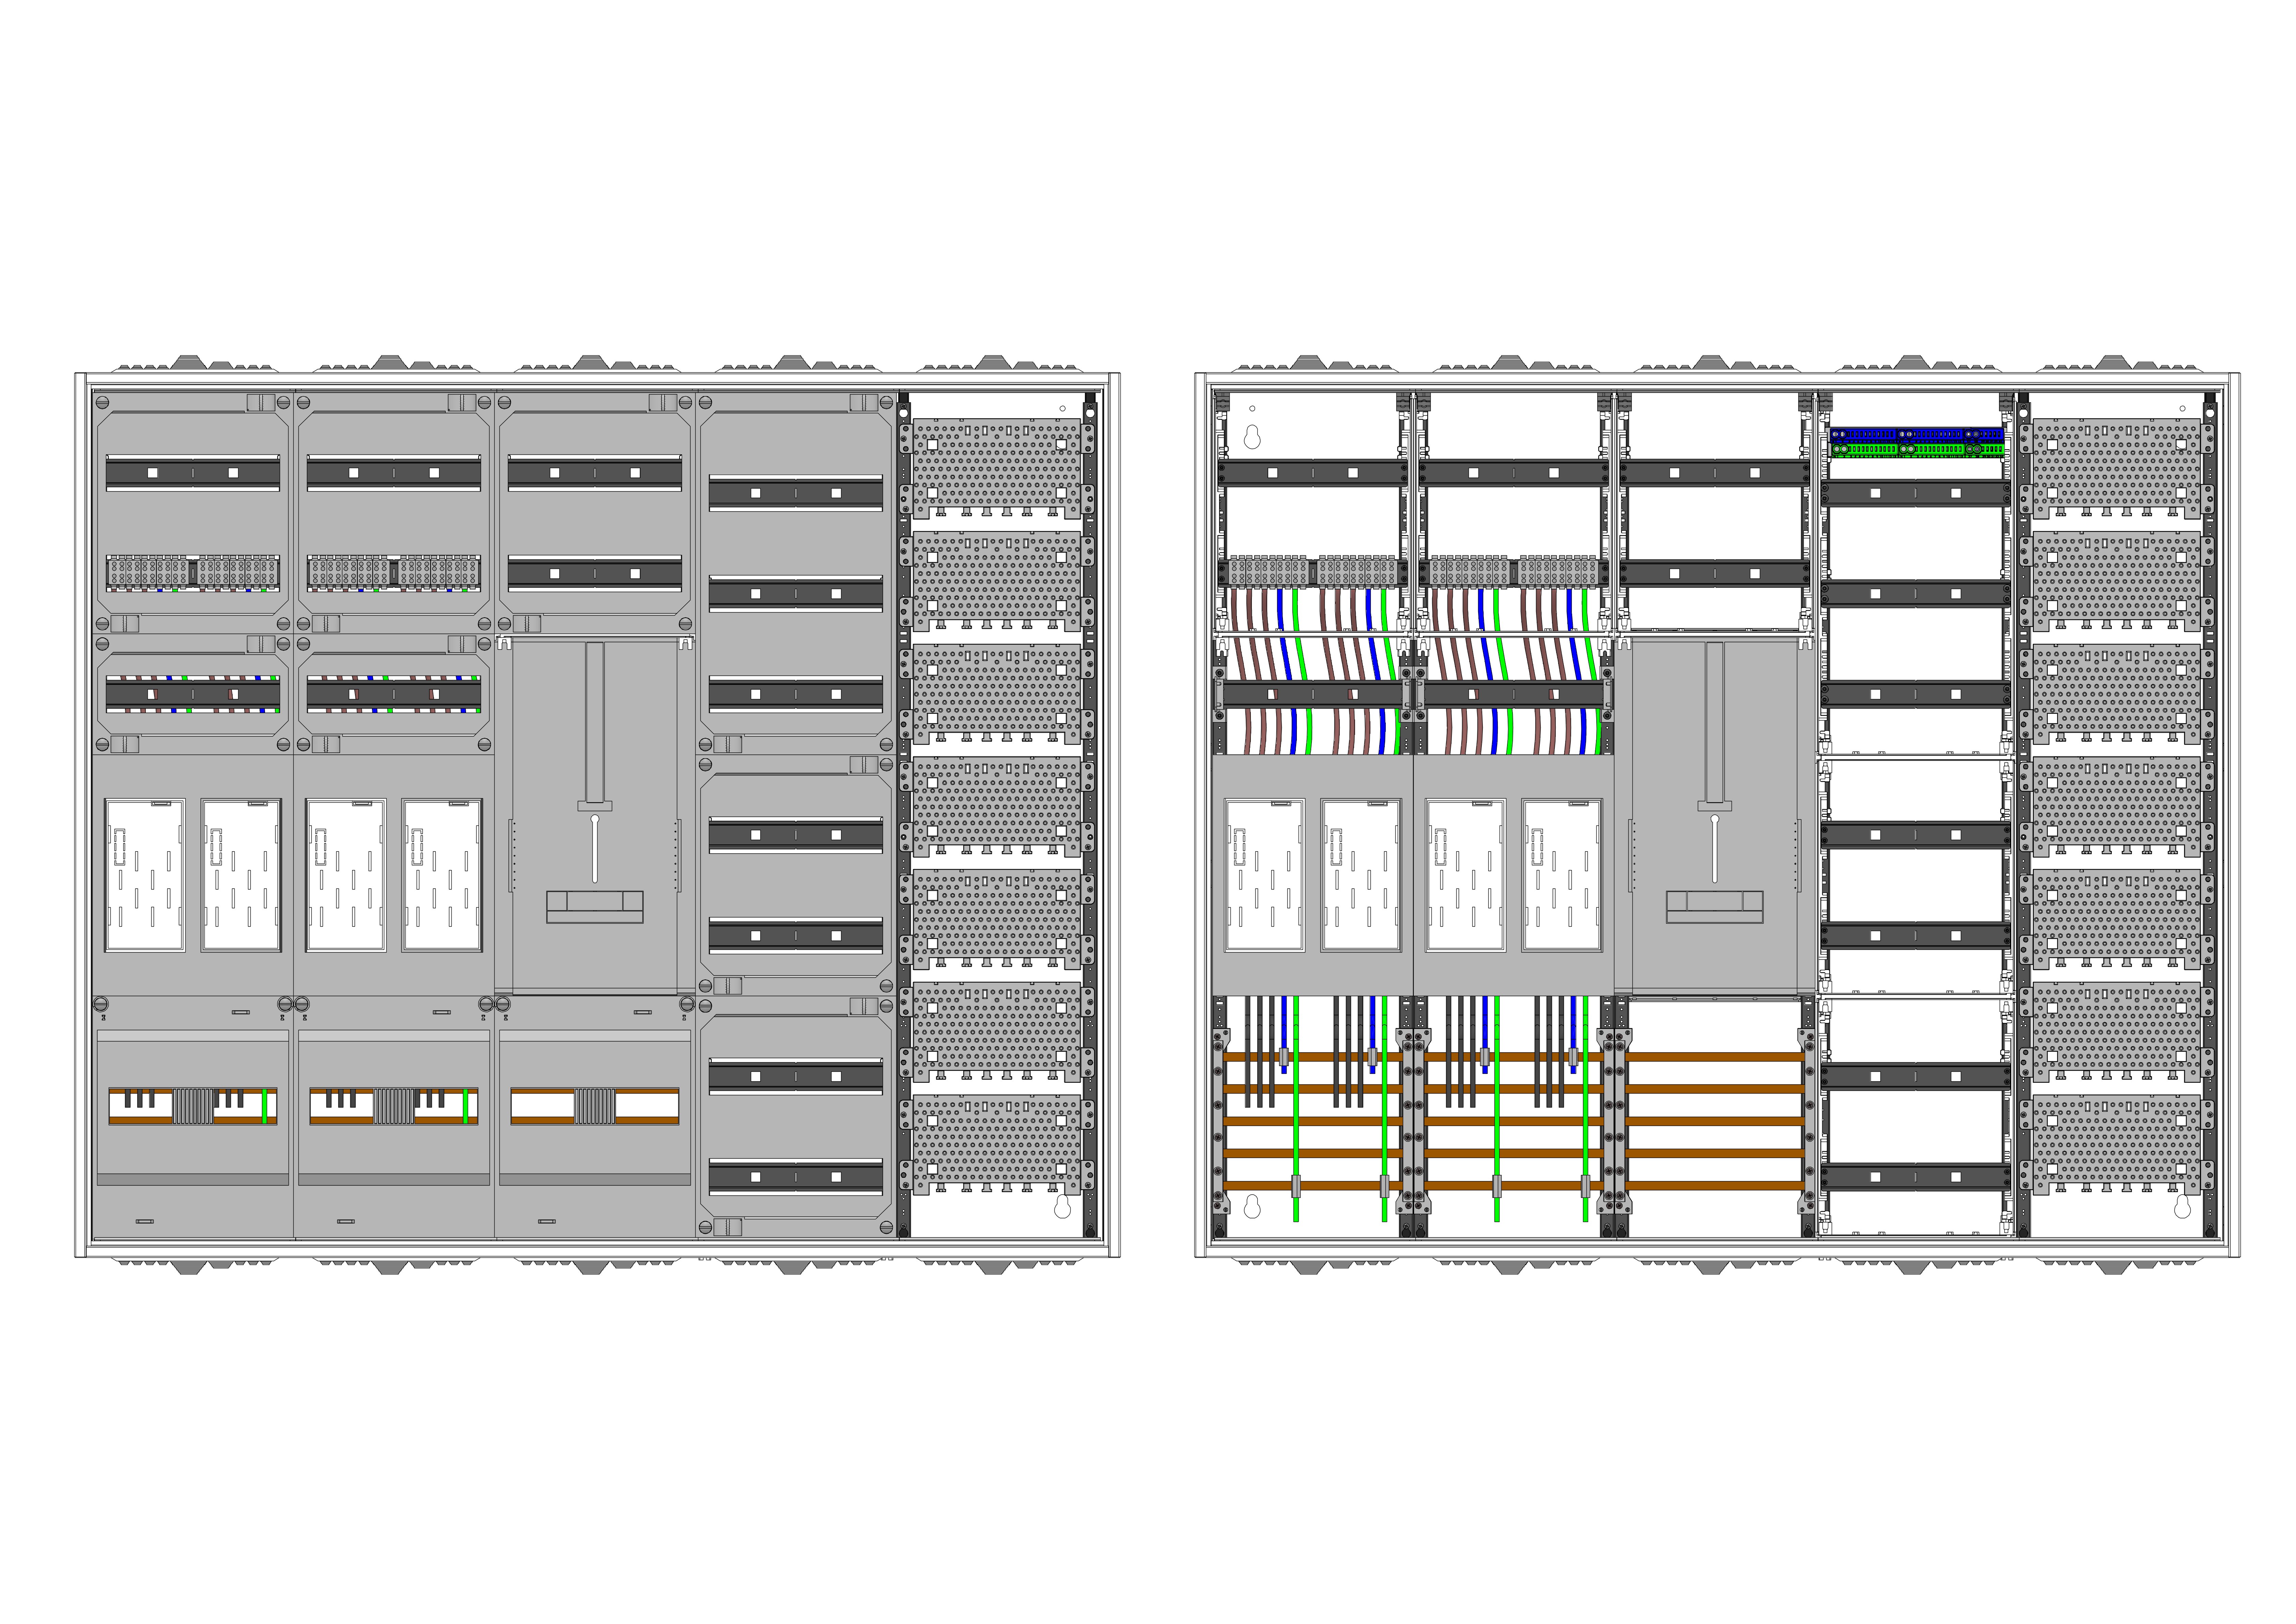2296x1624 pixels.
Task: Click DIN rail directly below blue terminal strip
Action: click(1916, 493)
